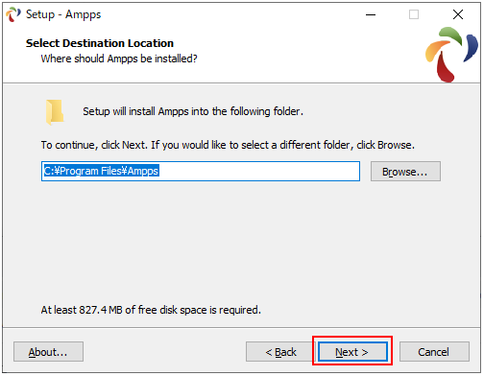
Task: Minimize the Setup - Ampps window
Action: coord(371,14)
